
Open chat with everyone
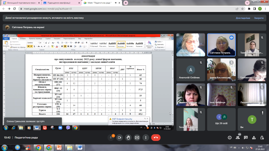coord(246,138)
